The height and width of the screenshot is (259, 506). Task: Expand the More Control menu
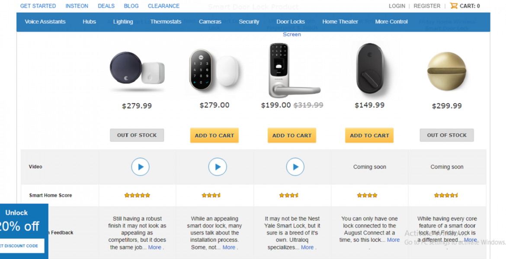click(391, 22)
